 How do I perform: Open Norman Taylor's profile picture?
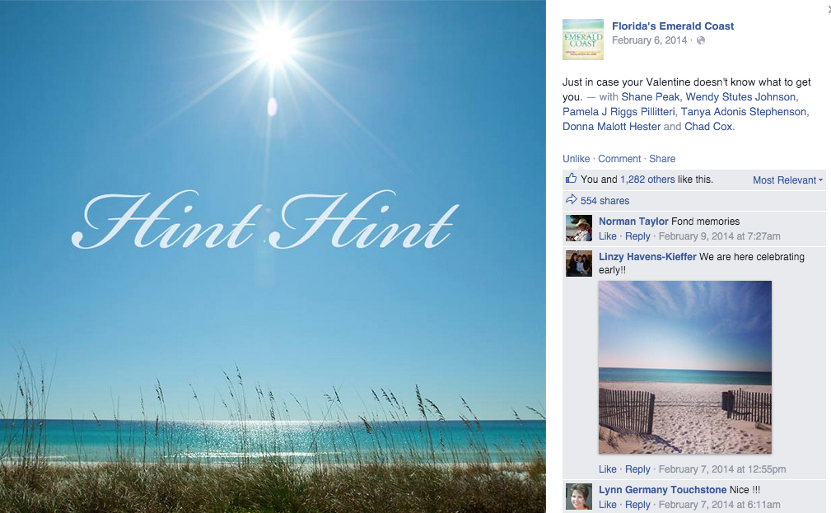tap(579, 228)
